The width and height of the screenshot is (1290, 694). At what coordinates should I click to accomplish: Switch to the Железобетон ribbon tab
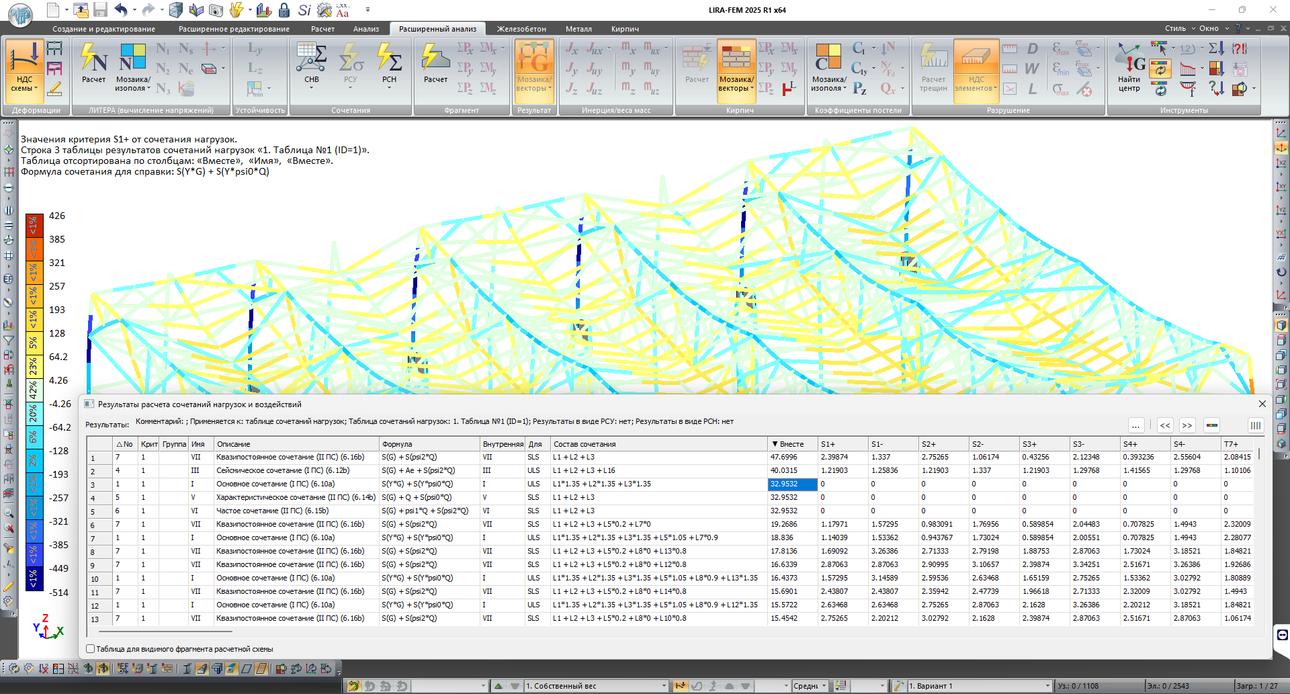(521, 29)
